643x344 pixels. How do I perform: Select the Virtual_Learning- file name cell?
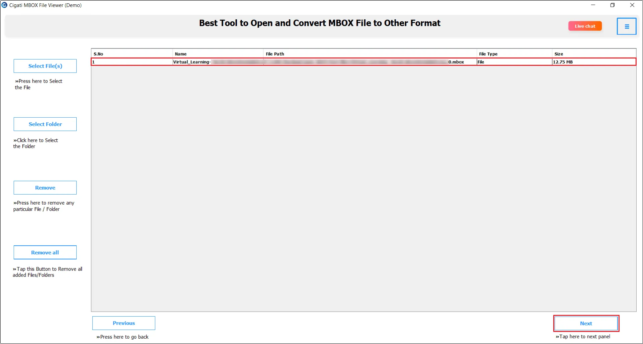point(218,62)
